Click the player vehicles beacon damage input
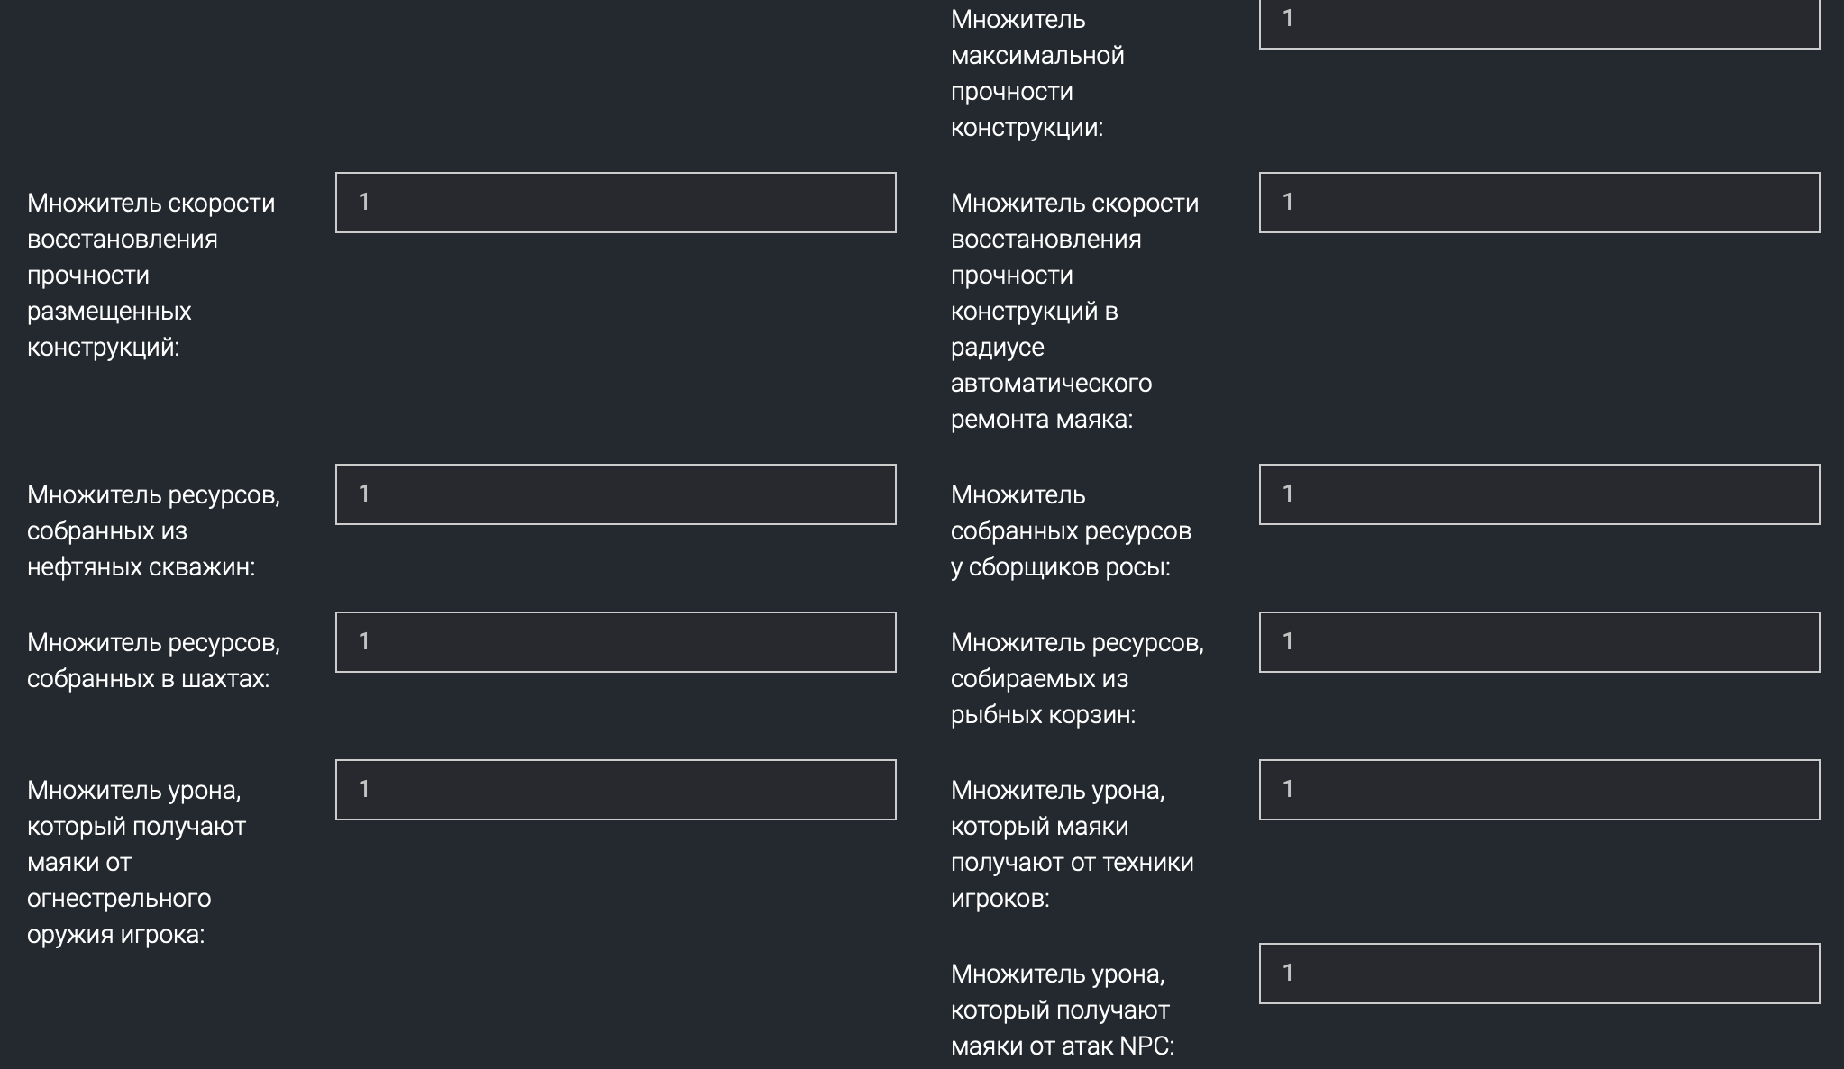1844x1069 pixels. pos(1538,790)
